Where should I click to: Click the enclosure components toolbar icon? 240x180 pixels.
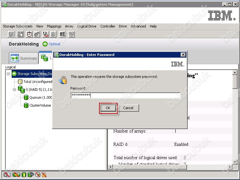pyautogui.click(x=62, y=34)
